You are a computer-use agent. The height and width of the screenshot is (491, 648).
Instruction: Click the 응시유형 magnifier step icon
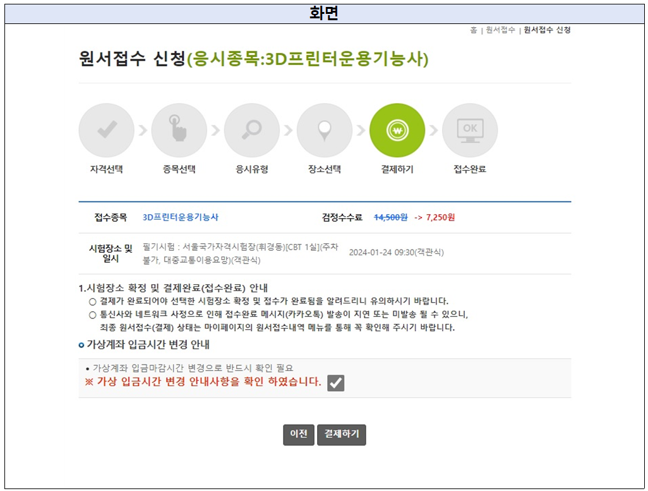tap(252, 130)
